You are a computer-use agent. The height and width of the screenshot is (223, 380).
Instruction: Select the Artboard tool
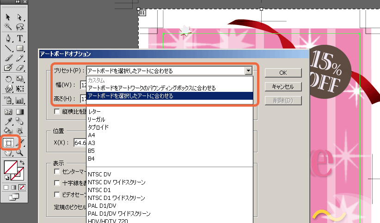click(8, 143)
